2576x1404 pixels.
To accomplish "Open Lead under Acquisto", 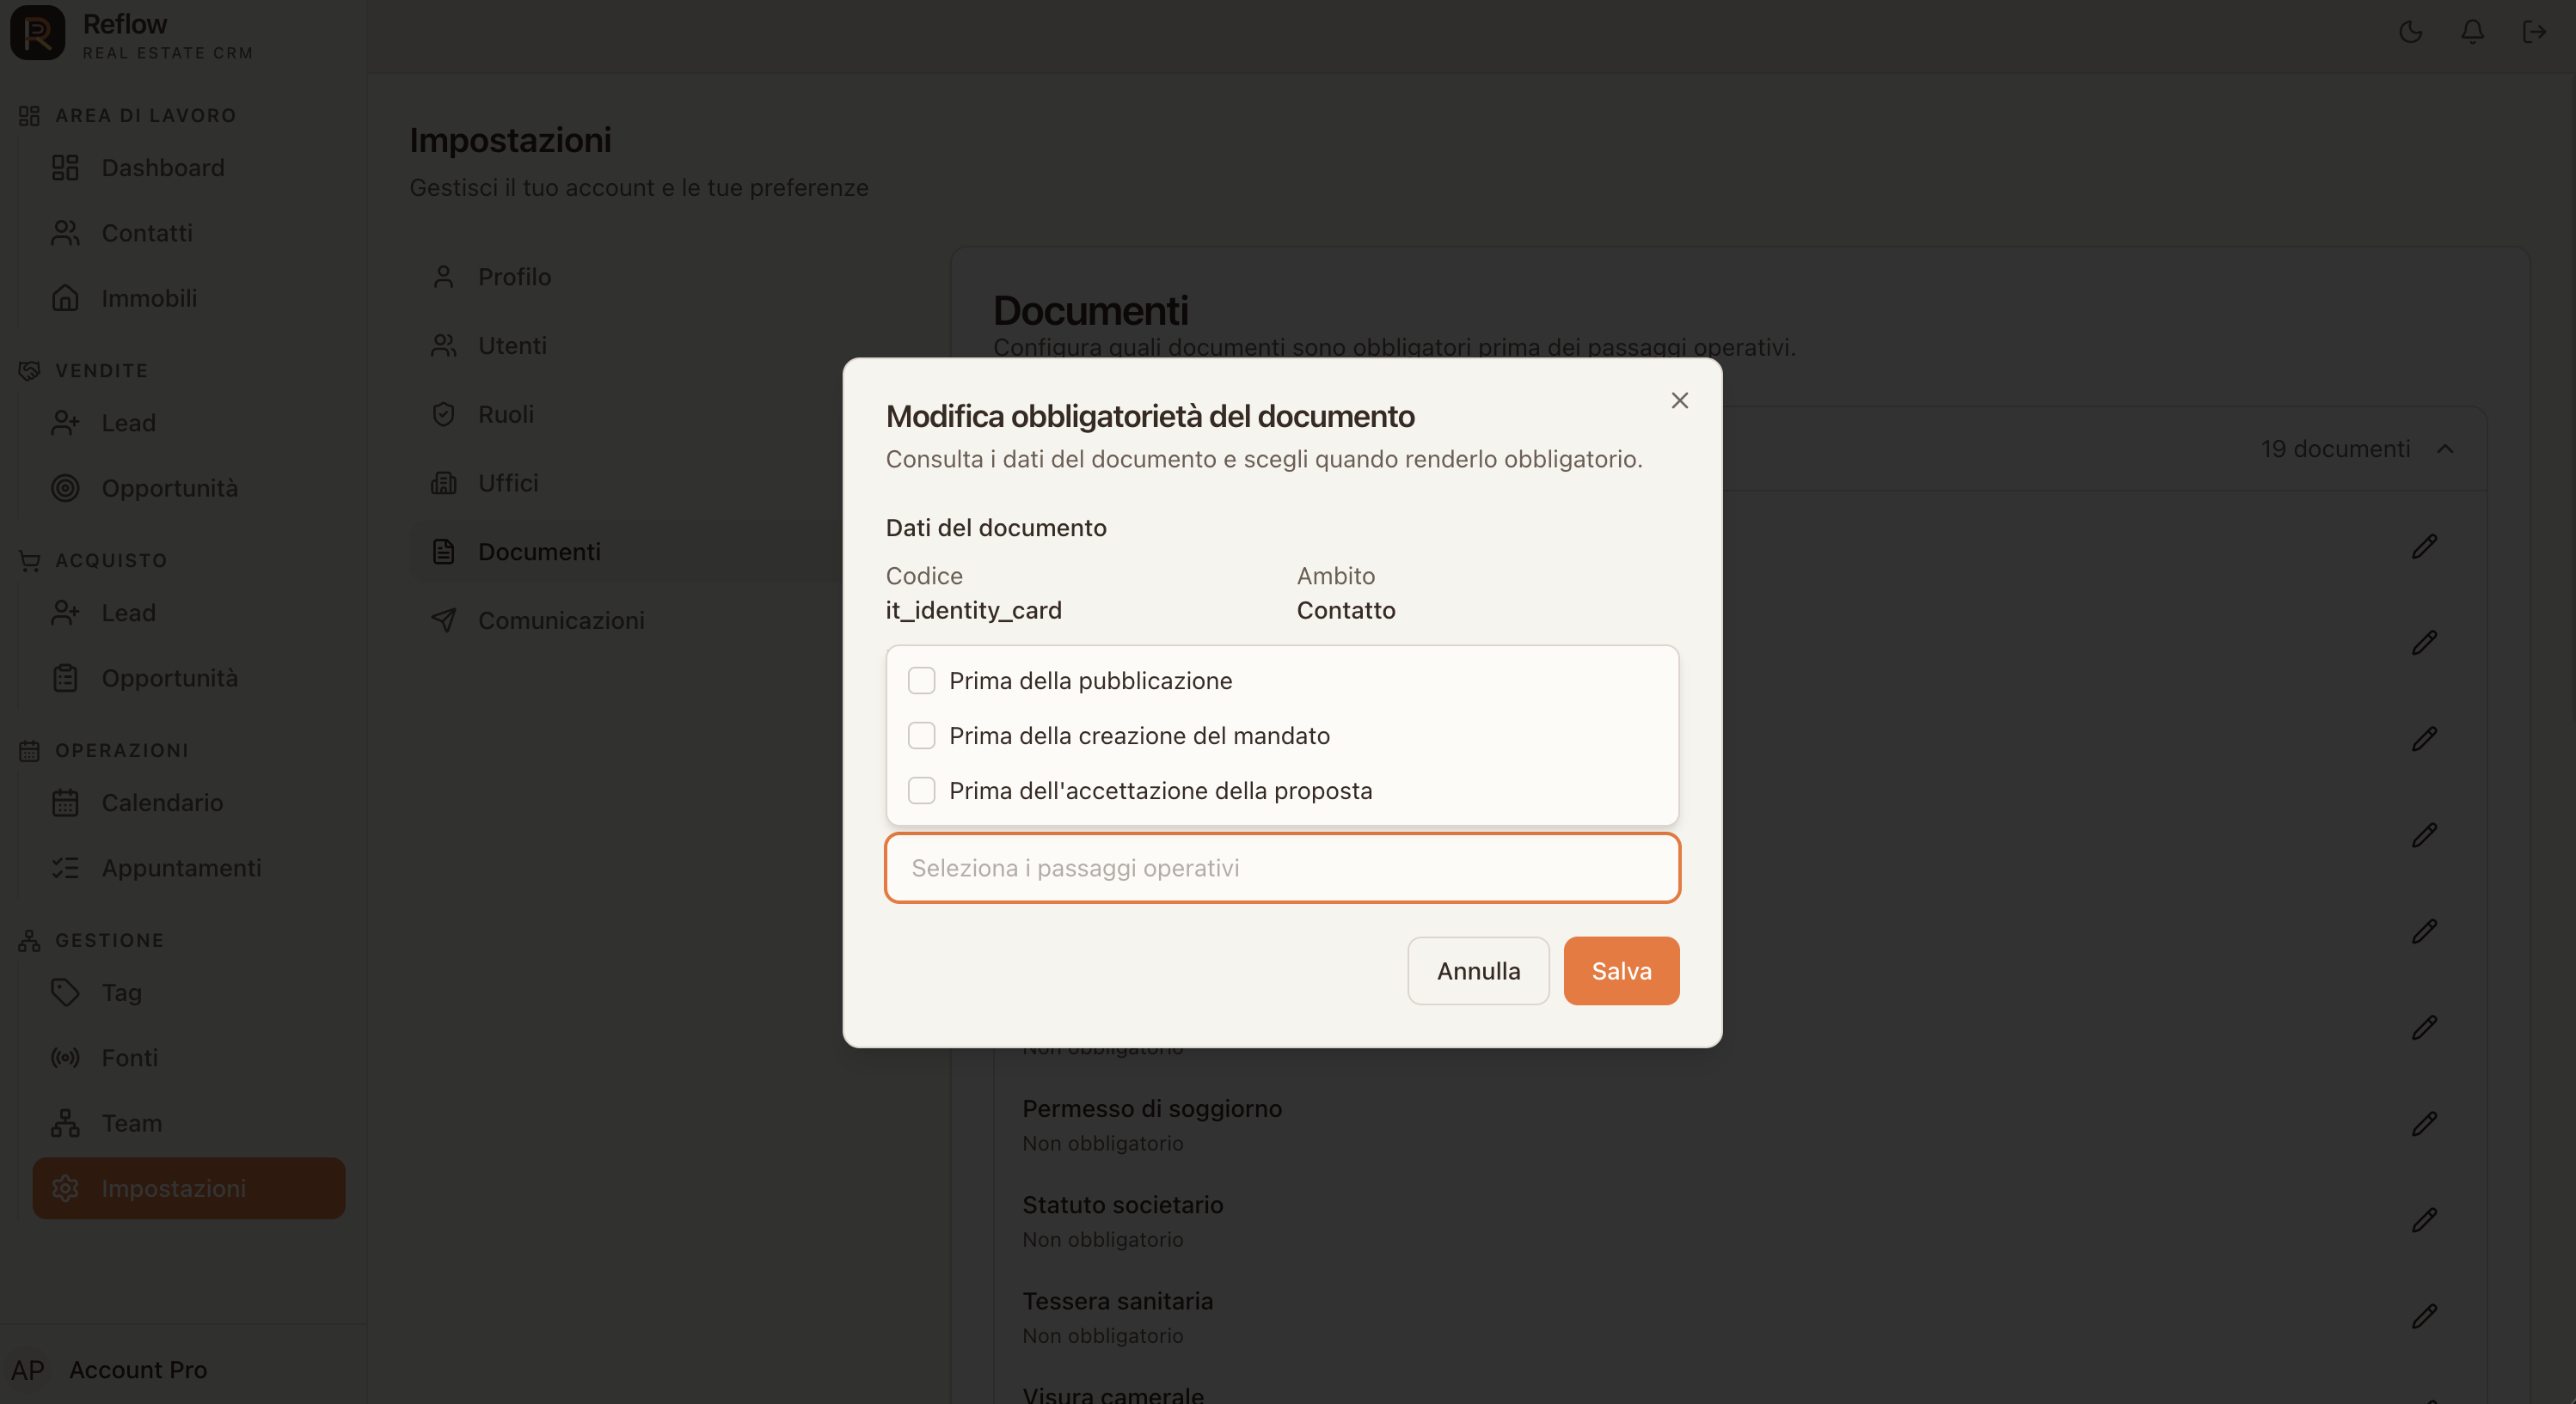I will (x=189, y=613).
